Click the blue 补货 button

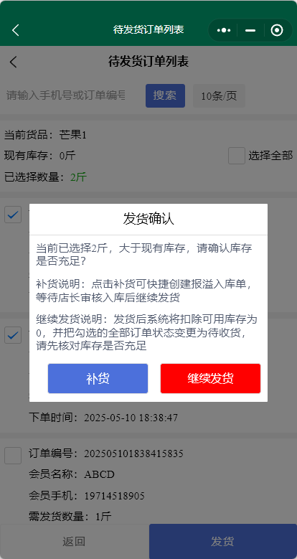[98, 379]
